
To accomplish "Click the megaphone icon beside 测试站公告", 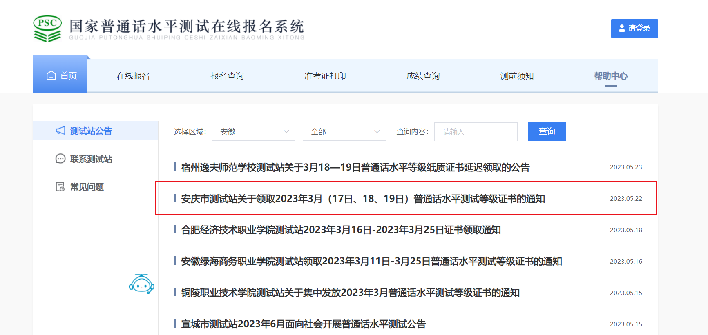I will (x=60, y=131).
